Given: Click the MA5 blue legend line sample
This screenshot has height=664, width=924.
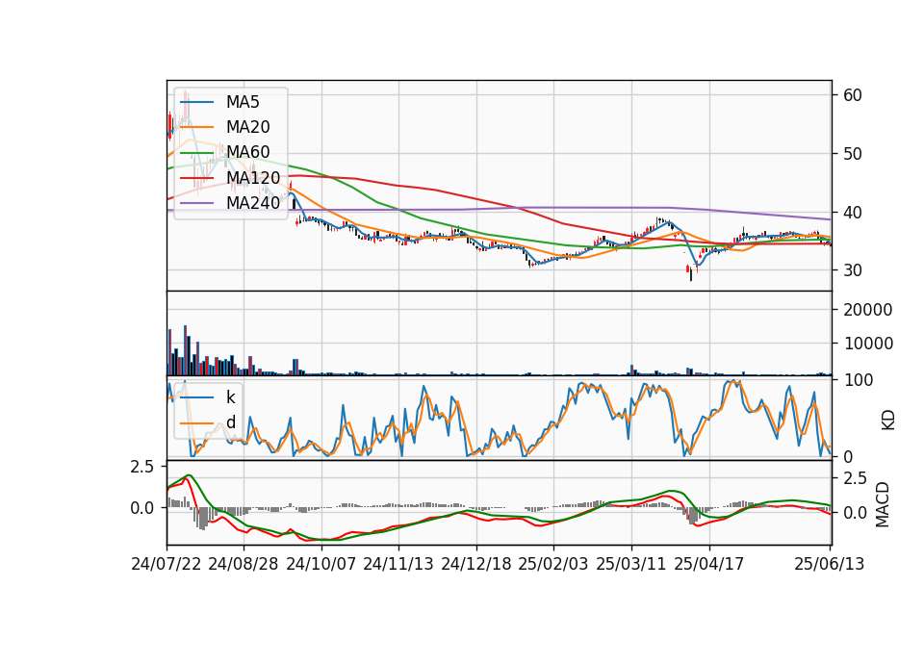Looking at the screenshot, I should point(196,103).
